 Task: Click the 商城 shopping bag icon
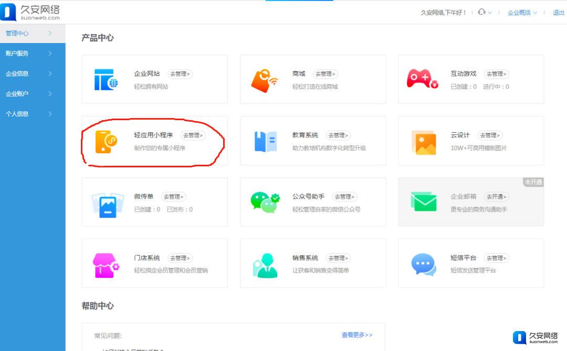click(264, 81)
